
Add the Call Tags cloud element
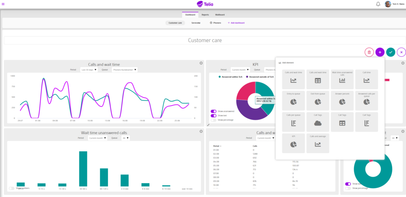pos(318,122)
